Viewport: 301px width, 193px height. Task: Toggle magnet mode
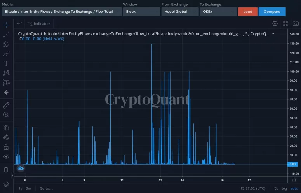coord(6,128)
